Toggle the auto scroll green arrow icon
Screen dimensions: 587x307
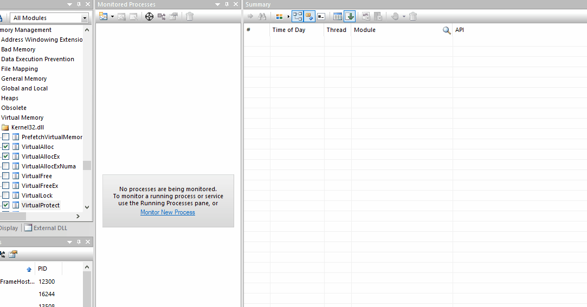[349, 16]
